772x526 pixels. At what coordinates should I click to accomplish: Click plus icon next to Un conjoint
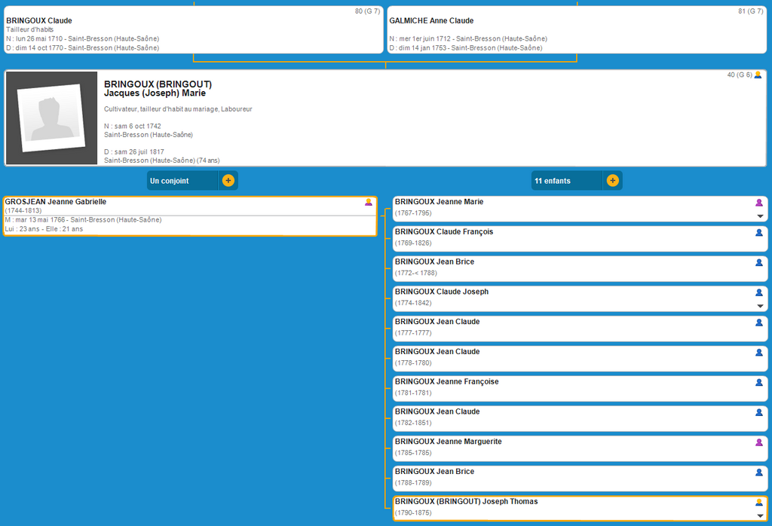(228, 181)
